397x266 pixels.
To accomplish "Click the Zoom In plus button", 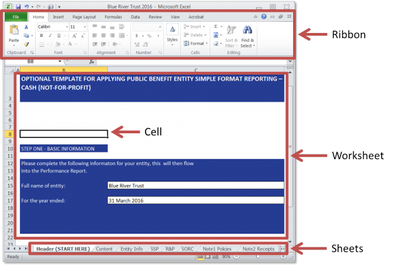I will click(283, 257).
